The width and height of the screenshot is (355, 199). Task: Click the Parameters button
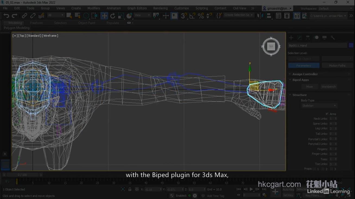(x=303, y=66)
